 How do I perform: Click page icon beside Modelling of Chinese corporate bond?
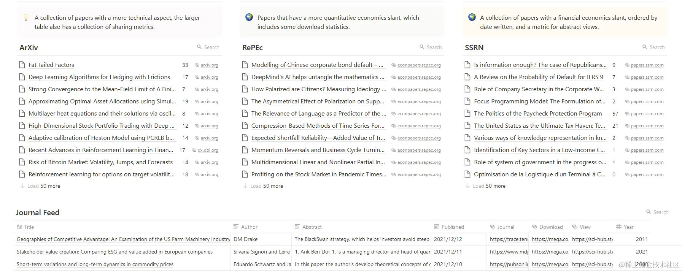point(245,65)
